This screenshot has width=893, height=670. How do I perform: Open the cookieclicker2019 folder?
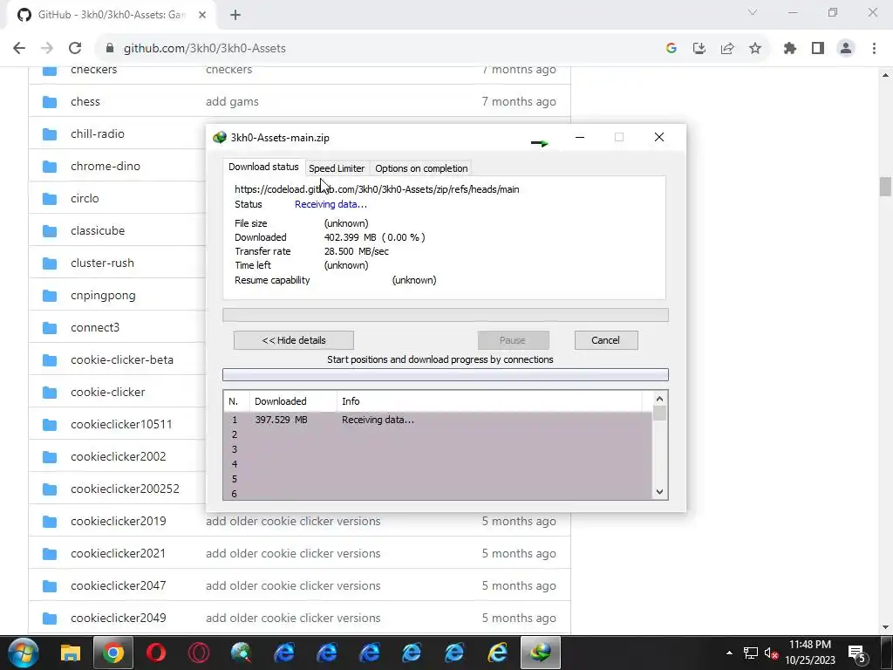[x=119, y=522]
